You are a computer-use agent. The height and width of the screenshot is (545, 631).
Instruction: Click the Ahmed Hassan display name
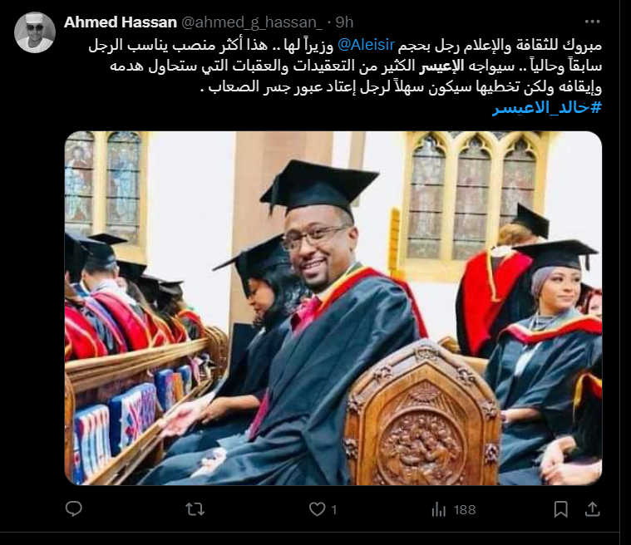pos(121,22)
